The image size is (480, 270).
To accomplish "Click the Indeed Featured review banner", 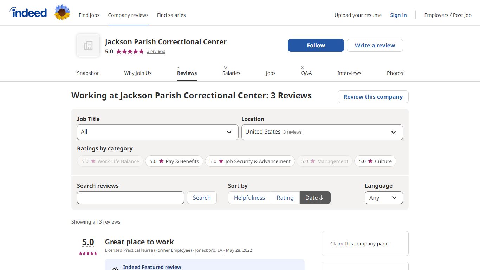I will pyautogui.click(x=205, y=265).
